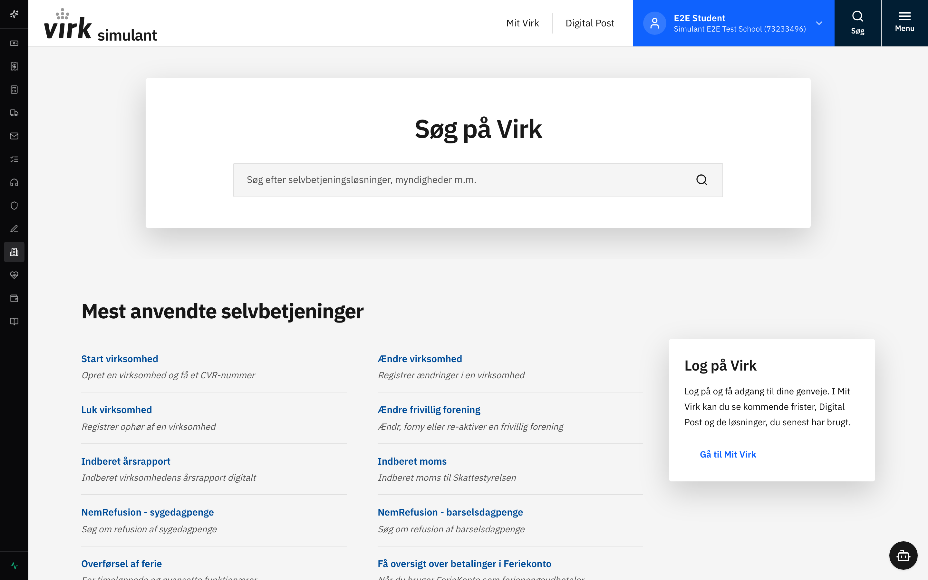Open the Indberet moms link
Screen dimensions: 928x580
[412, 461]
